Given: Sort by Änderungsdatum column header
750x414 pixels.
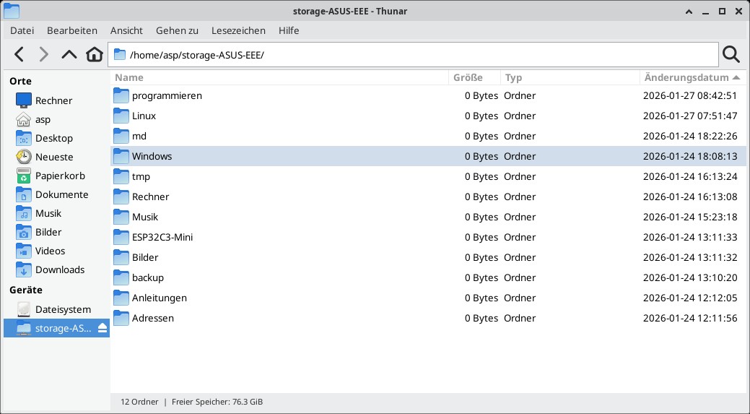Looking at the screenshot, I should (686, 77).
